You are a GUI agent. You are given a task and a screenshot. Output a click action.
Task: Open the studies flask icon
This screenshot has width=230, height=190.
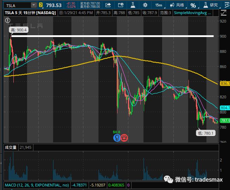tap(133, 5)
